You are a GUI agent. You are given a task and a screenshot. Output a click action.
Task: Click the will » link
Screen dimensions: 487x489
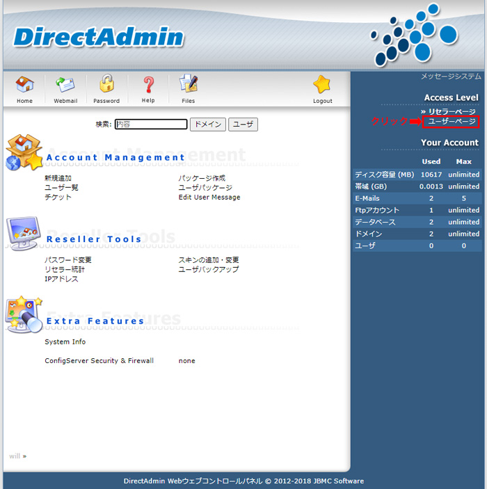pos(18,456)
